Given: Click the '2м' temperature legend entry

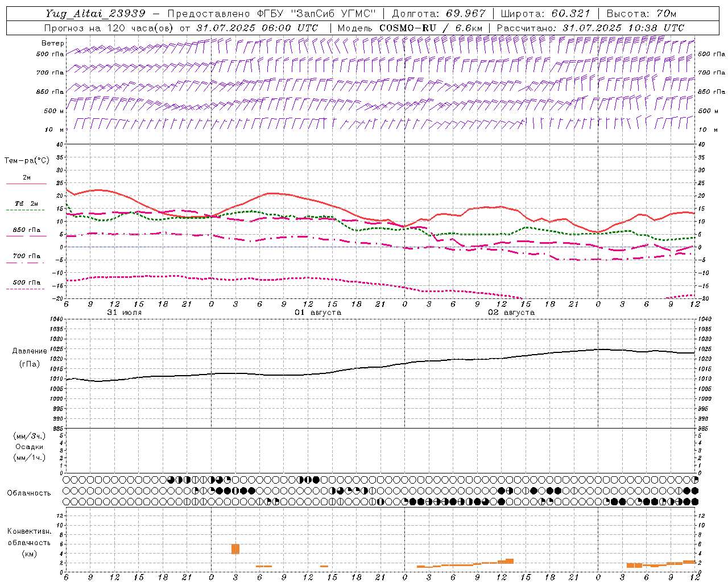Looking at the screenshot, I should click(x=26, y=178).
